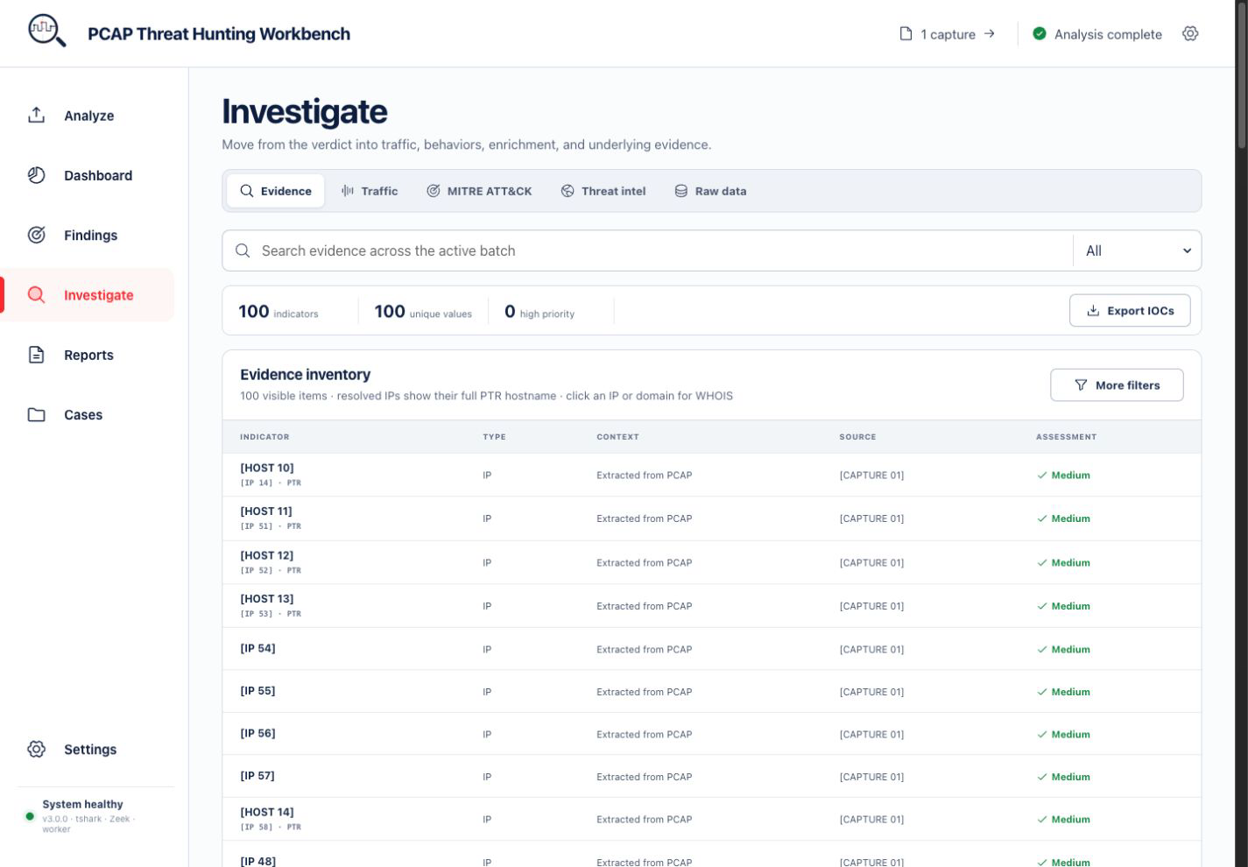Click the CONTEXT column header
The image size is (1248, 867).
tap(617, 436)
